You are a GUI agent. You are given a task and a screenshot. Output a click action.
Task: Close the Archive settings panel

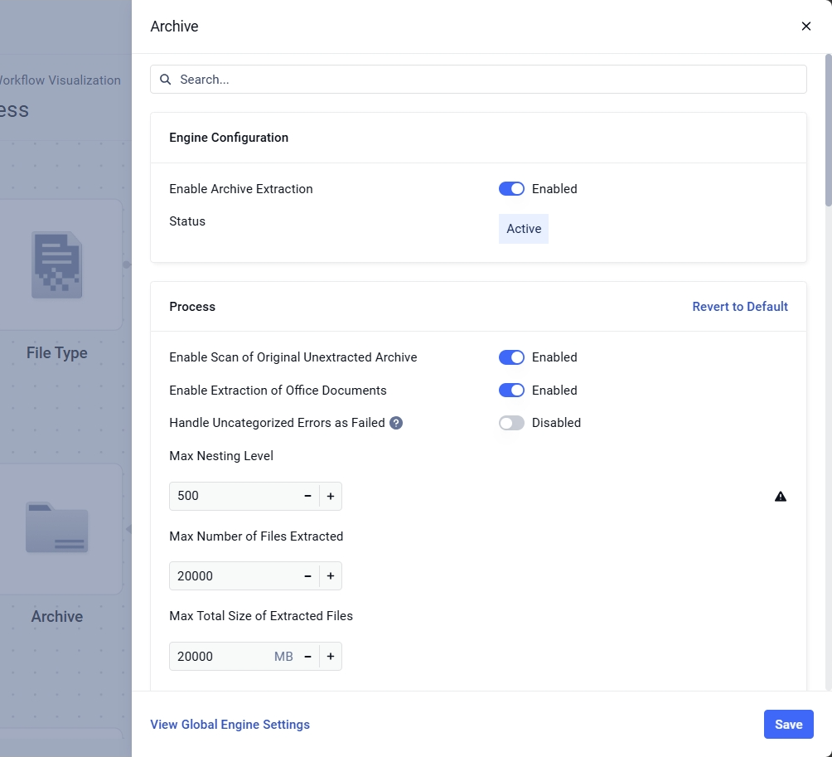click(805, 26)
